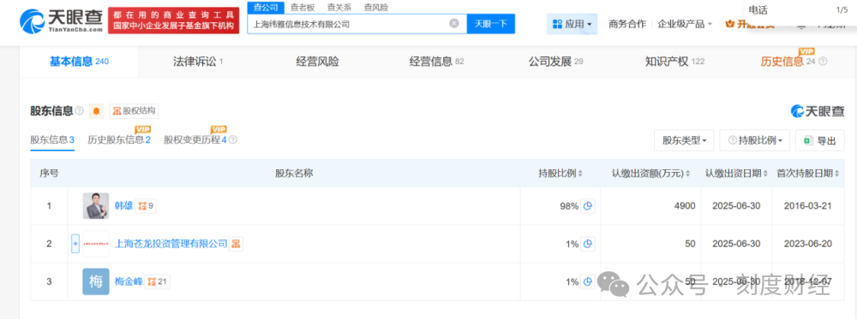View pie chart for 上海苍龙投资 1% holding

pyautogui.click(x=588, y=245)
